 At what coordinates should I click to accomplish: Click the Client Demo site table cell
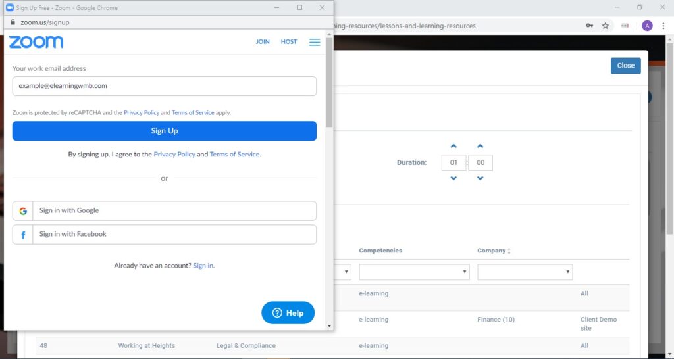click(598, 323)
